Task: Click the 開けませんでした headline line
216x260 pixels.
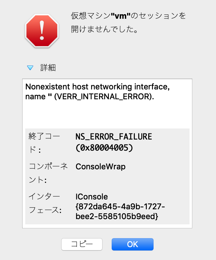Action: point(104,29)
